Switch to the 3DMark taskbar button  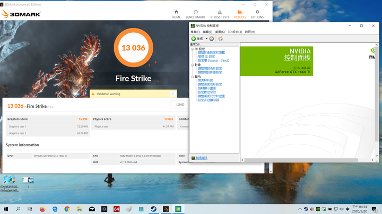click(x=166, y=209)
